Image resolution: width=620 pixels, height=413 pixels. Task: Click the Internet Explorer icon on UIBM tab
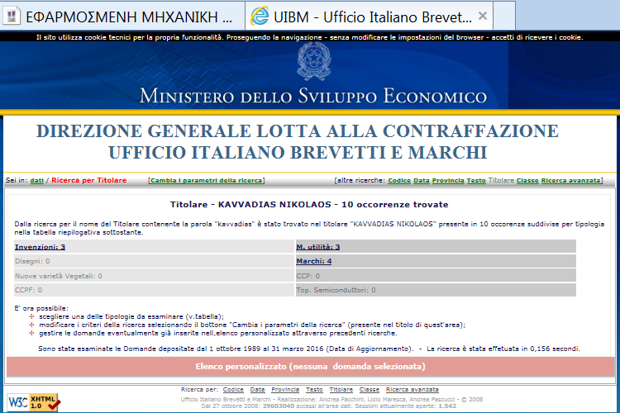260,17
